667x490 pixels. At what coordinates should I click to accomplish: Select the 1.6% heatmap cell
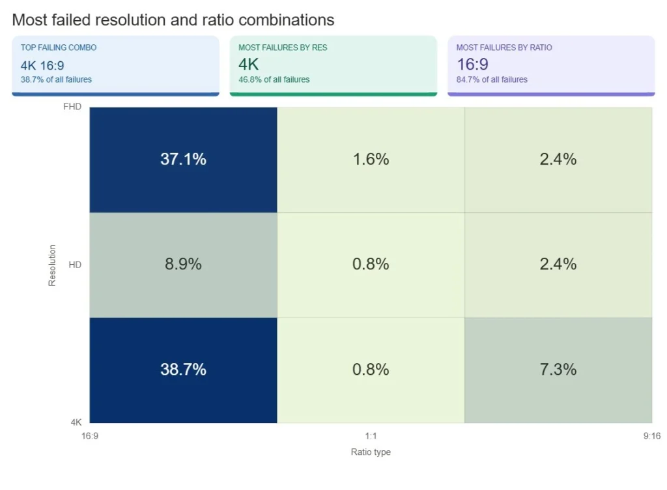(371, 159)
